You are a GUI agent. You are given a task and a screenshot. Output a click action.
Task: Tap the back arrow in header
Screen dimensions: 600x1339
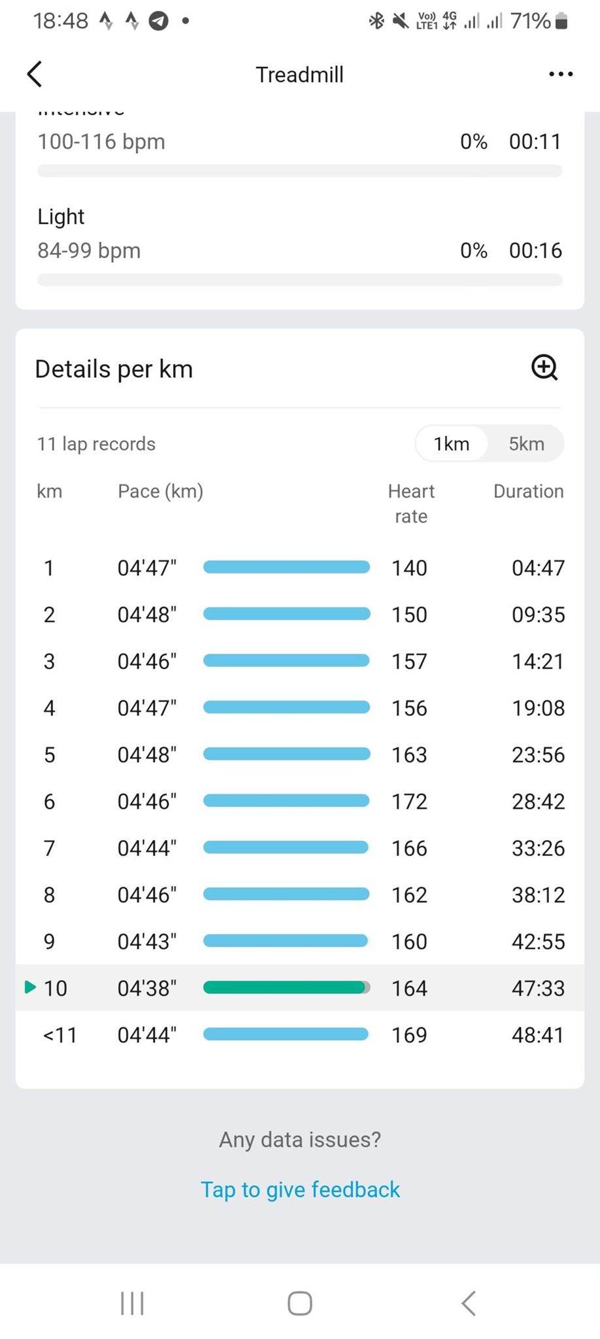(35, 74)
